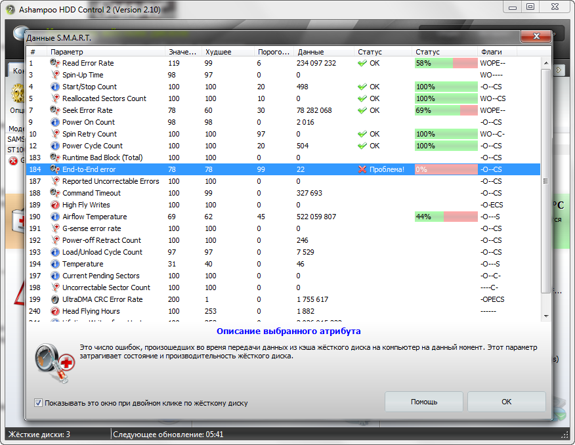575x445 pixels.
Task: Click the red cross Problem status icon
Action: click(362, 169)
